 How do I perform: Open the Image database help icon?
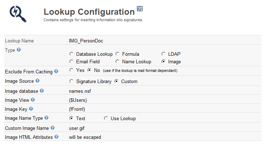[42, 91]
